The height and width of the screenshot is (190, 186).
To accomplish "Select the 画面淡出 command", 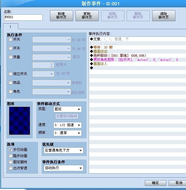I will tap(138, 51).
